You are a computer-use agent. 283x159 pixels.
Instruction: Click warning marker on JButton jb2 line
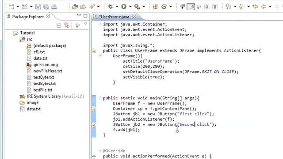[94, 125]
